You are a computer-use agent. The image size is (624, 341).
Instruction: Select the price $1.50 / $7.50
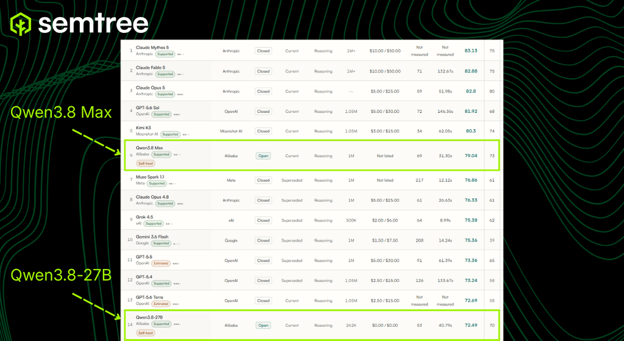(x=385, y=240)
